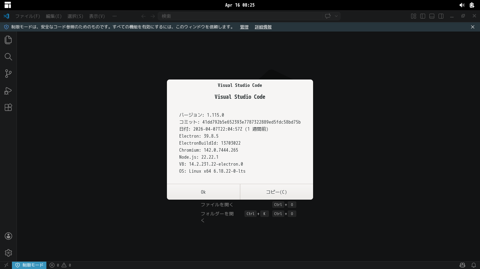Open the Copilot status icon in status bar
The image size is (480, 269).
462,265
